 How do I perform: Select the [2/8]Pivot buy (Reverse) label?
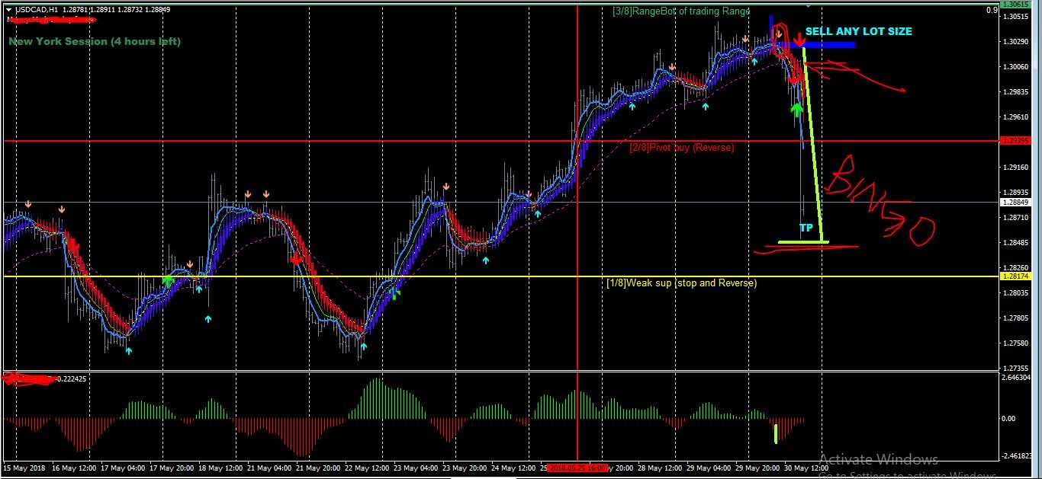click(681, 147)
